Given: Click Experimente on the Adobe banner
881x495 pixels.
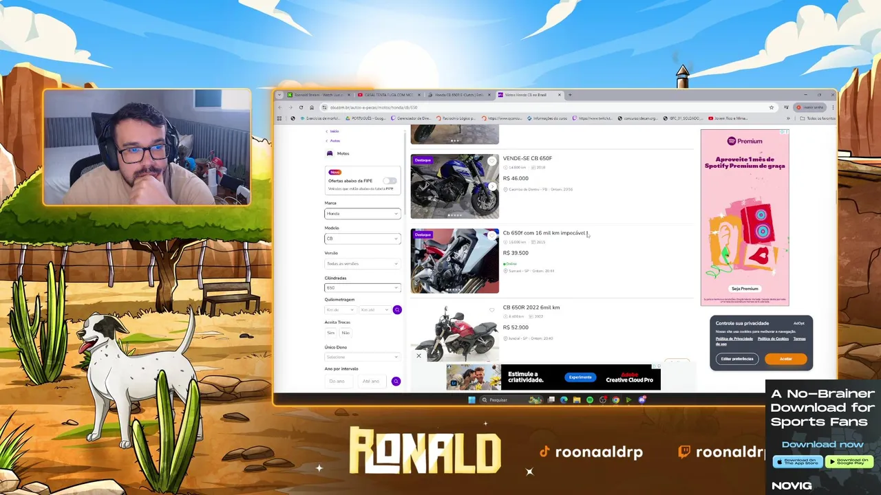Looking at the screenshot, I should point(580,377).
